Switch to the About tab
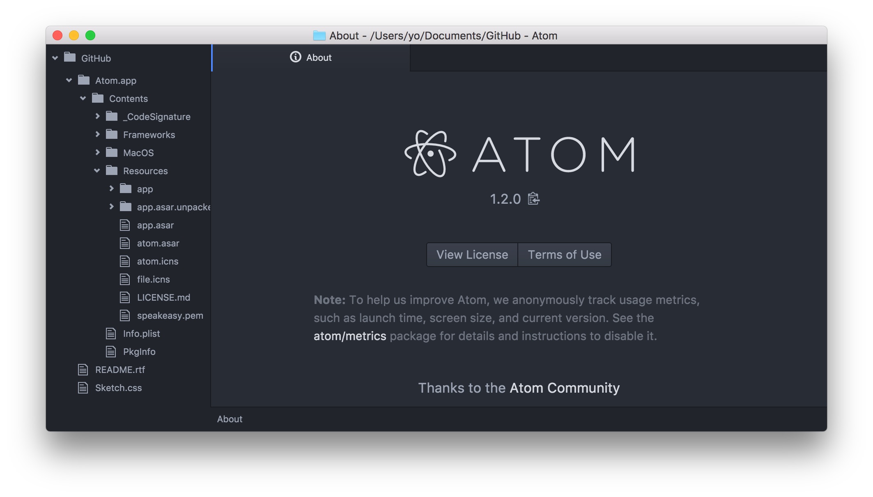Screen dimensions: 873x497 pyautogui.click(x=311, y=58)
